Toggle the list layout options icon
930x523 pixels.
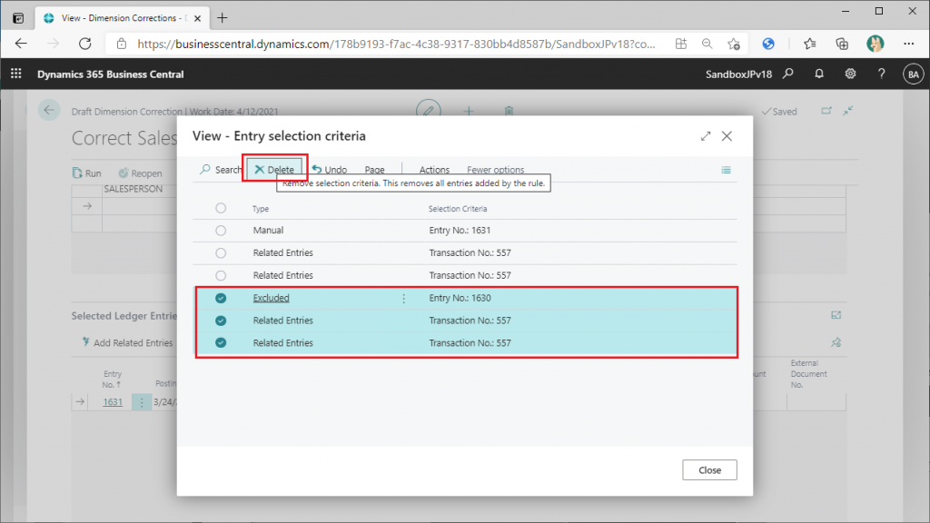coord(726,170)
